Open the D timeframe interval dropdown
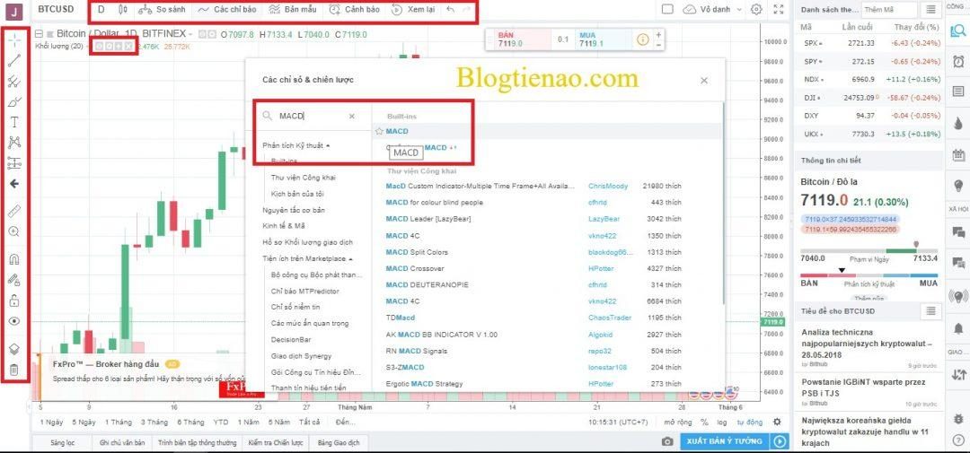The image size is (970, 453). pyautogui.click(x=101, y=9)
